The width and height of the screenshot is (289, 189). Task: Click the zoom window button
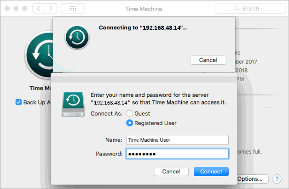click(24, 8)
